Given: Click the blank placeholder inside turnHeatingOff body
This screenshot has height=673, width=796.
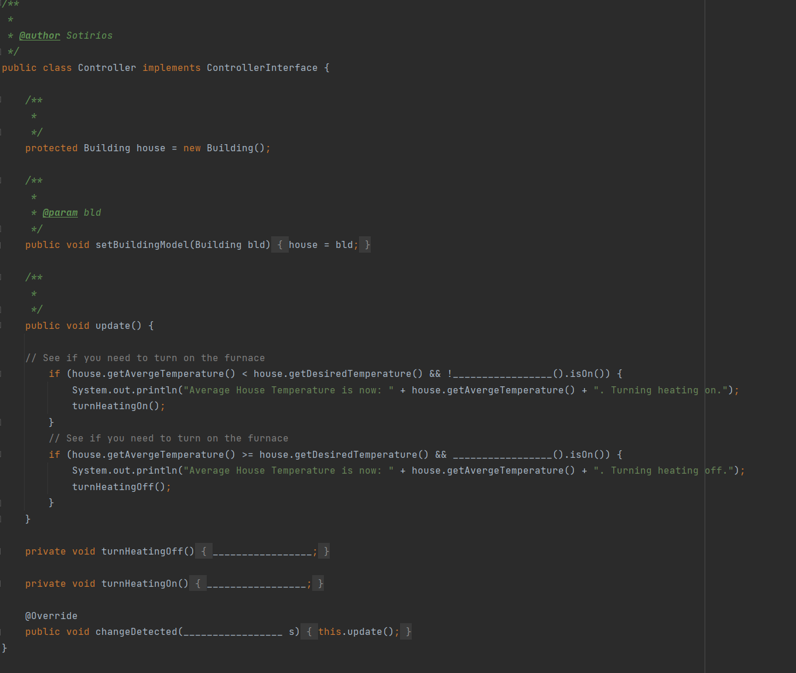Looking at the screenshot, I should pyautogui.click(x=262, y=551).
